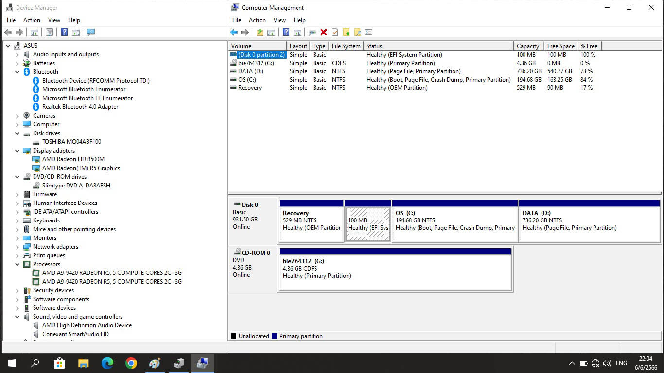664x373 pixels.
Task: Show hidden icons with tray chevron
Action: [572, 363]
